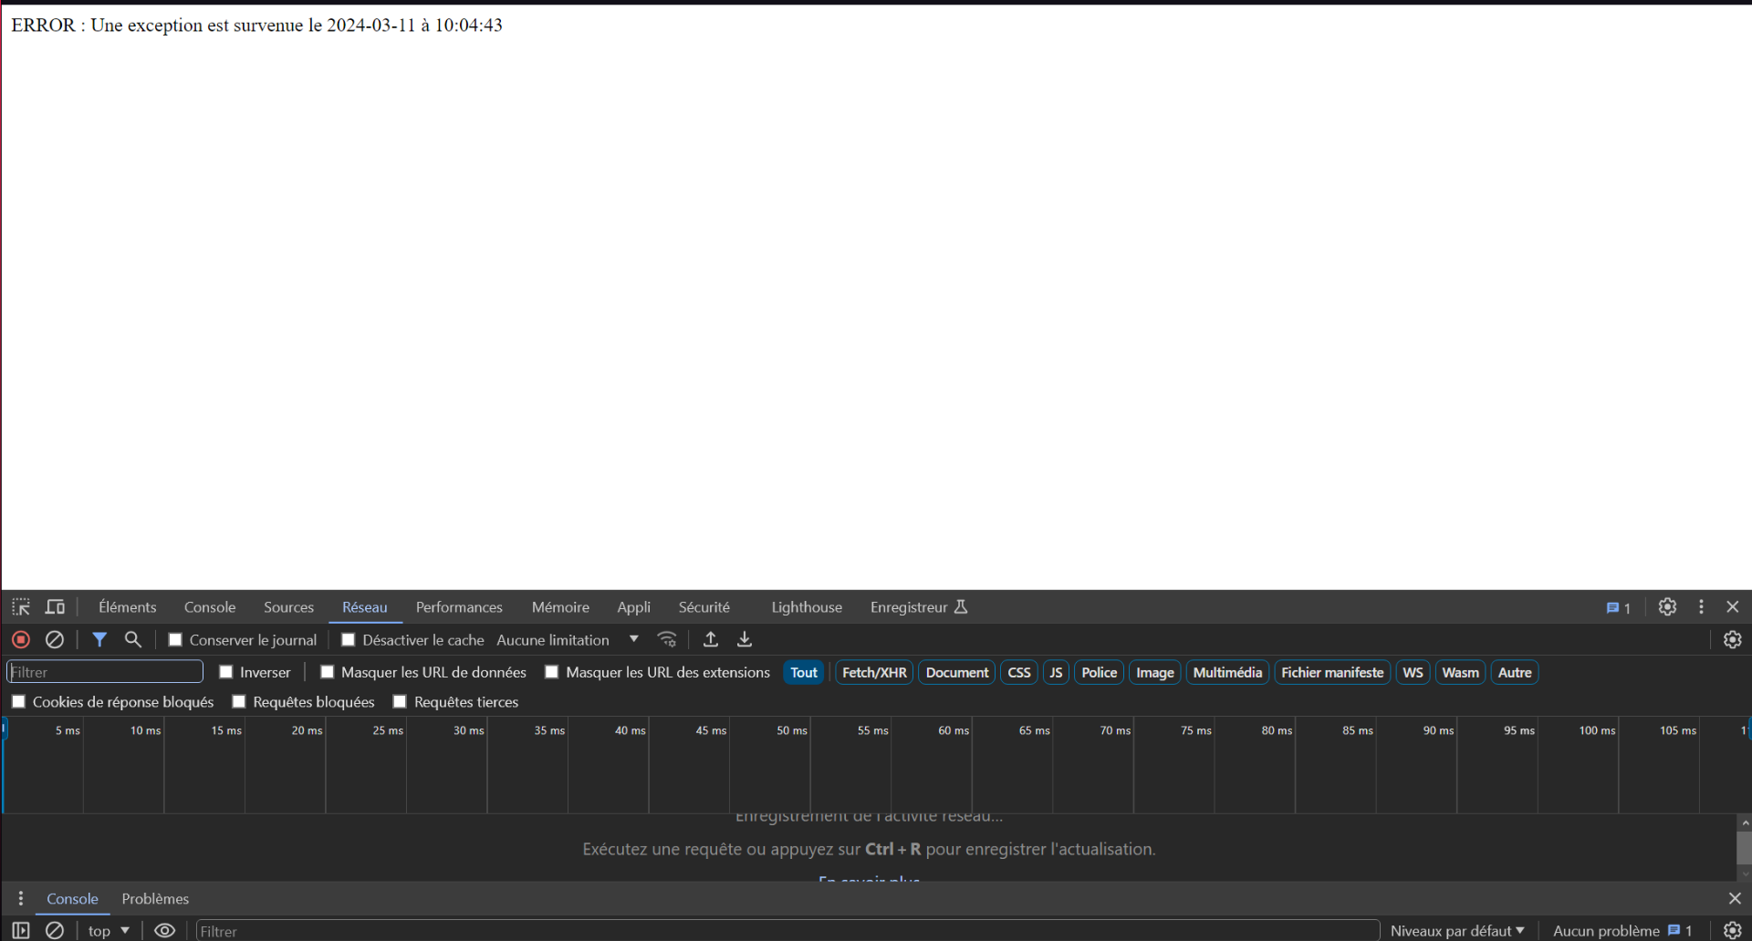Open the Problèmes drawer tab
This screenshot has height=941, width=1752.
[x=155, y=899]
